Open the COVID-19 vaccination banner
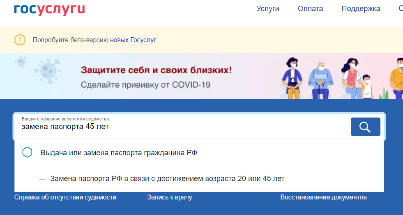 coord(201,76)
